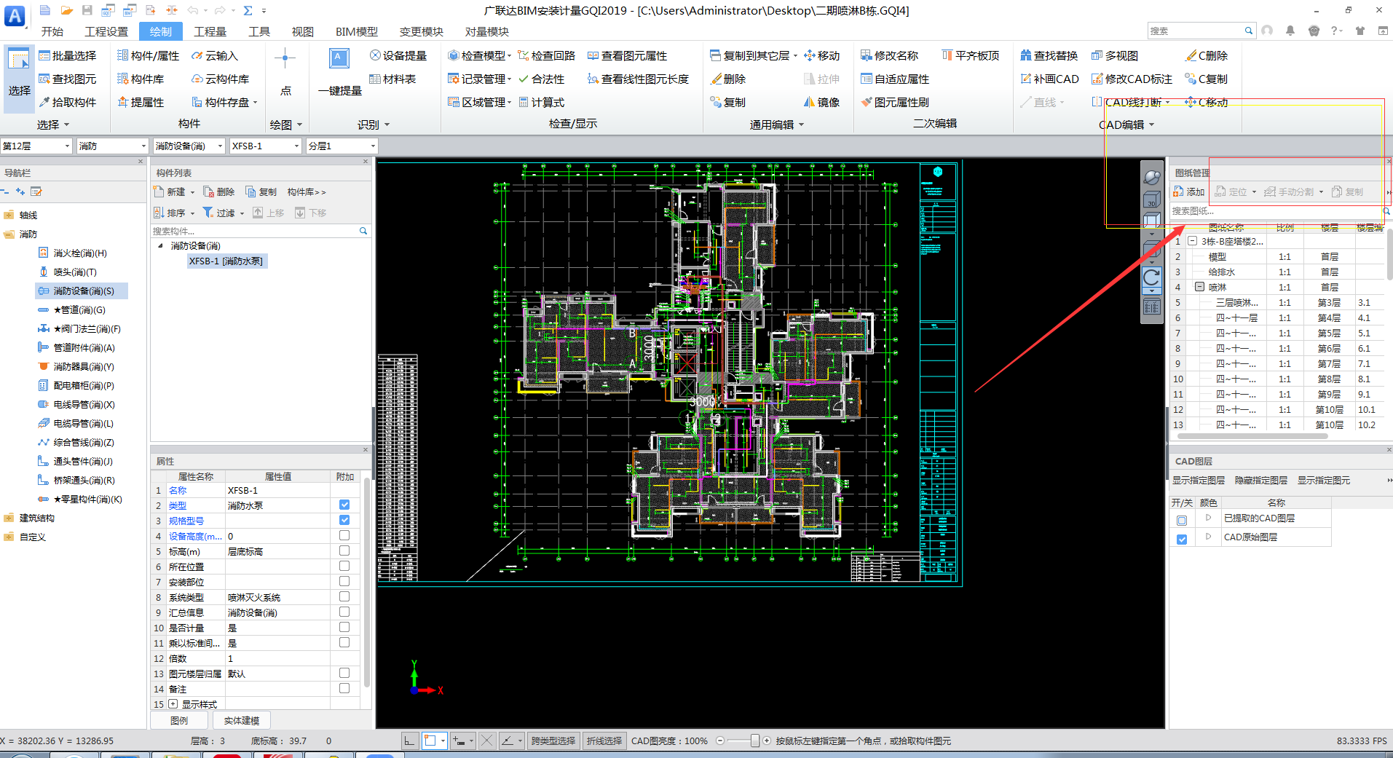
Task: Click the 云输入 cloud input tool
Action: (215, 56)
